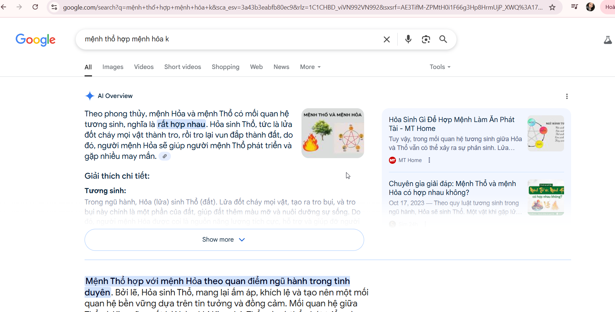The width and height of the screenshot is (615, 312).
Task: Clear the search box with the X icon
Action: (387, 39)
